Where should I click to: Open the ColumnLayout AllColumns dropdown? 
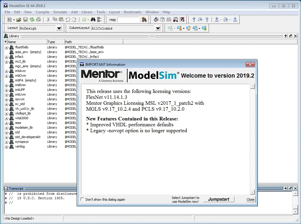click(158, 28)
